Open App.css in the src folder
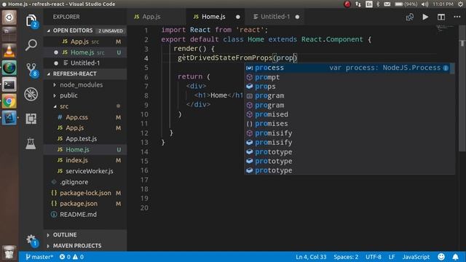 coord(84,117)
